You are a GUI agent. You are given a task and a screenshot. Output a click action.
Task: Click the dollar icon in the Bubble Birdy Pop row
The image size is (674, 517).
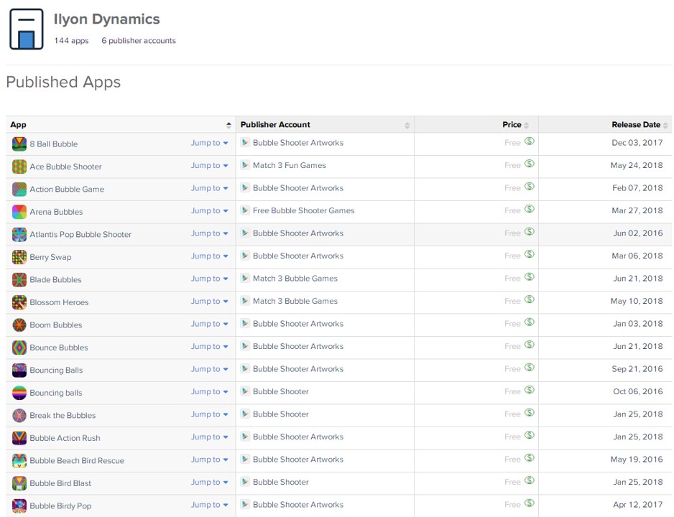click(530, 504)
